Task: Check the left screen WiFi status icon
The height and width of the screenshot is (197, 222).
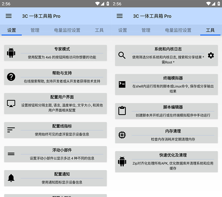Action: click(98, 4)
